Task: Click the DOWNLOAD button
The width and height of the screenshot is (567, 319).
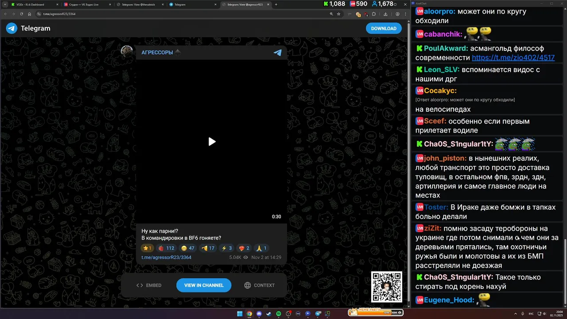Action: pos(384,28)
